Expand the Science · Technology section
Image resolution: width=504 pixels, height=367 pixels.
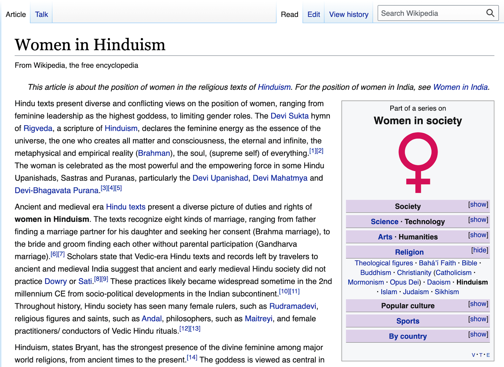478,220
